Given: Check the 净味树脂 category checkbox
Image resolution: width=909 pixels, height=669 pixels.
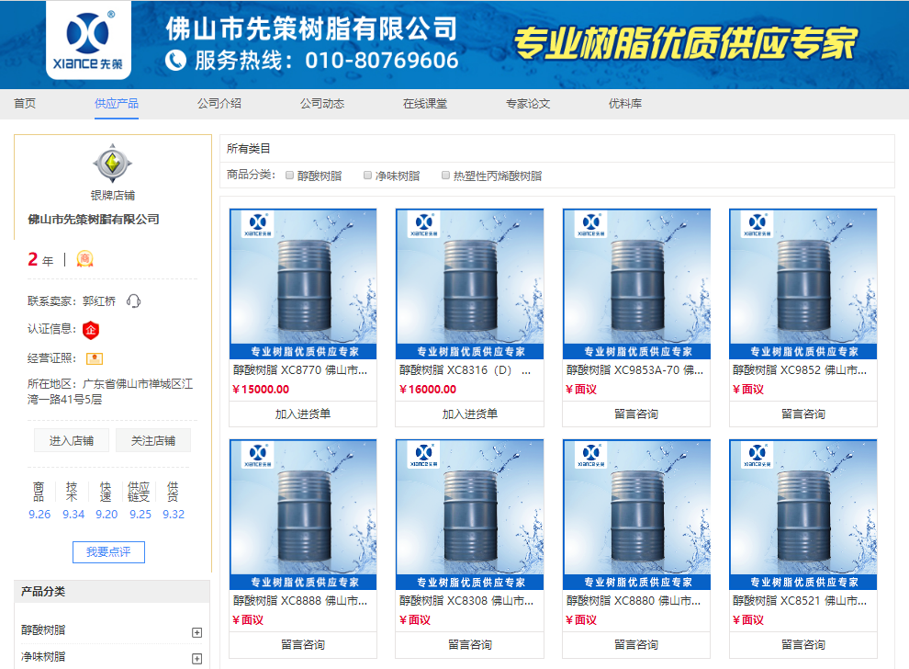Looking at the screenshot, I should pyautogui.click(x=367, y=176).
